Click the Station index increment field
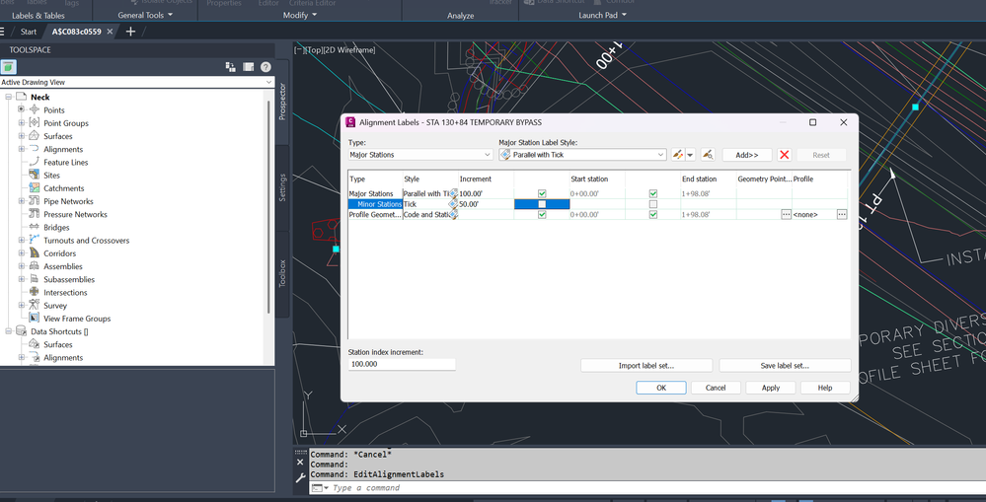 pos(402,364)
